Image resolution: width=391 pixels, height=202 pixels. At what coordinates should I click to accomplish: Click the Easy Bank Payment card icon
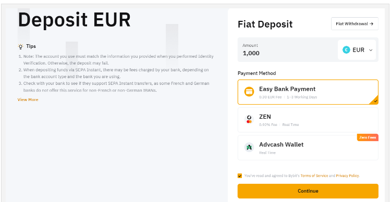point(249,92)
